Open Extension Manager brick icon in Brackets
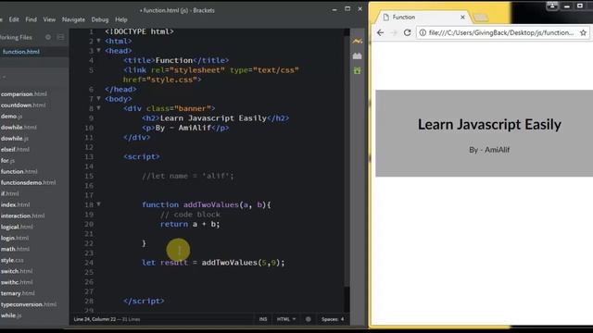This screenshot has height=333, width=593. (x=357, y=55)
